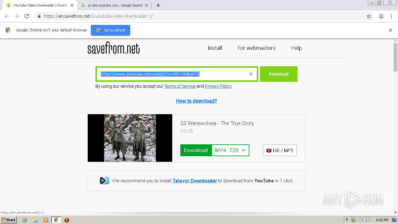This screenshot has width=398, height=224.
Task: Expand the MP4 720 format dropdown
Action: tap(230, 150)
